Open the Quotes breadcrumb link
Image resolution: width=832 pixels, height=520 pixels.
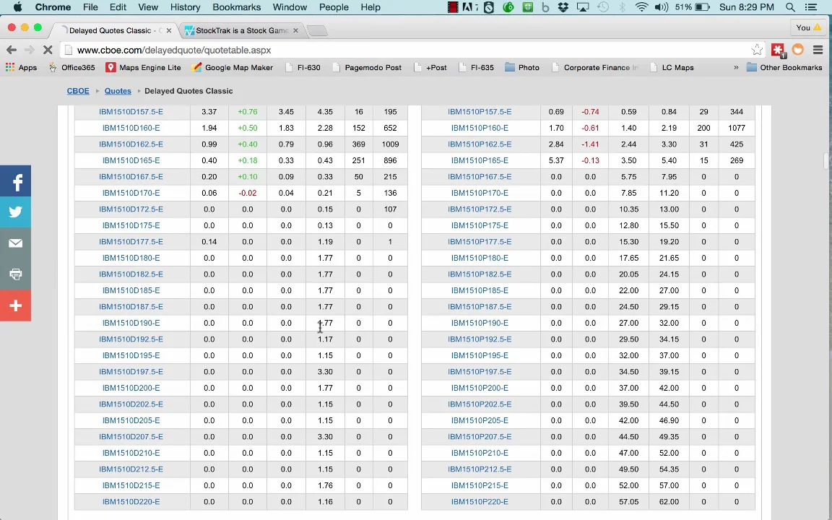pyautogui.click(x=118, y=91)
